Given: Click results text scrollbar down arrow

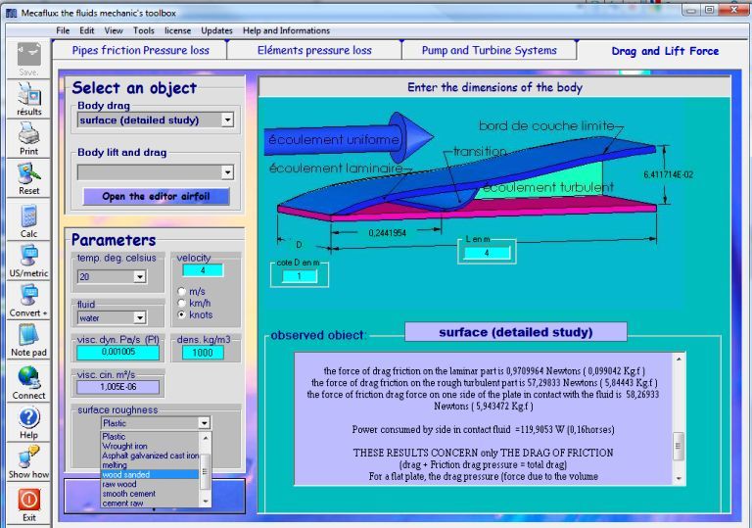Looking at the screenshot, I should [x=679, y=478].
